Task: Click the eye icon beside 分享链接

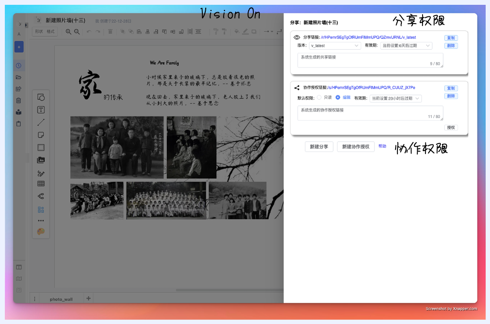Action: point(296,37)
